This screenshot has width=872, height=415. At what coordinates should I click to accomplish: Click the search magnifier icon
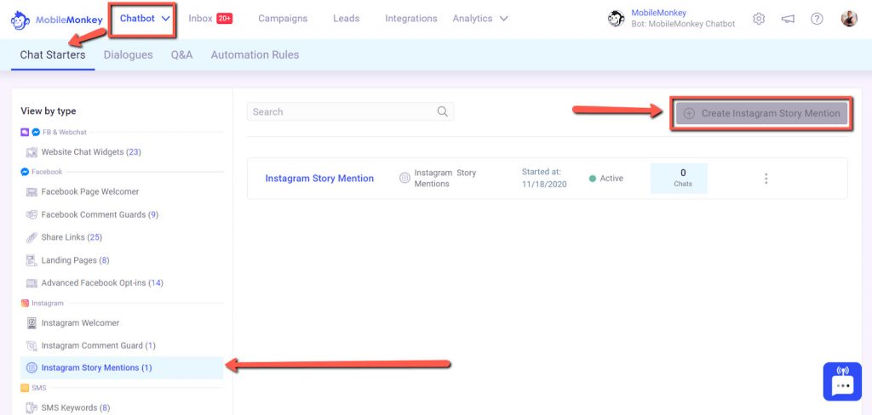[443, 111]
